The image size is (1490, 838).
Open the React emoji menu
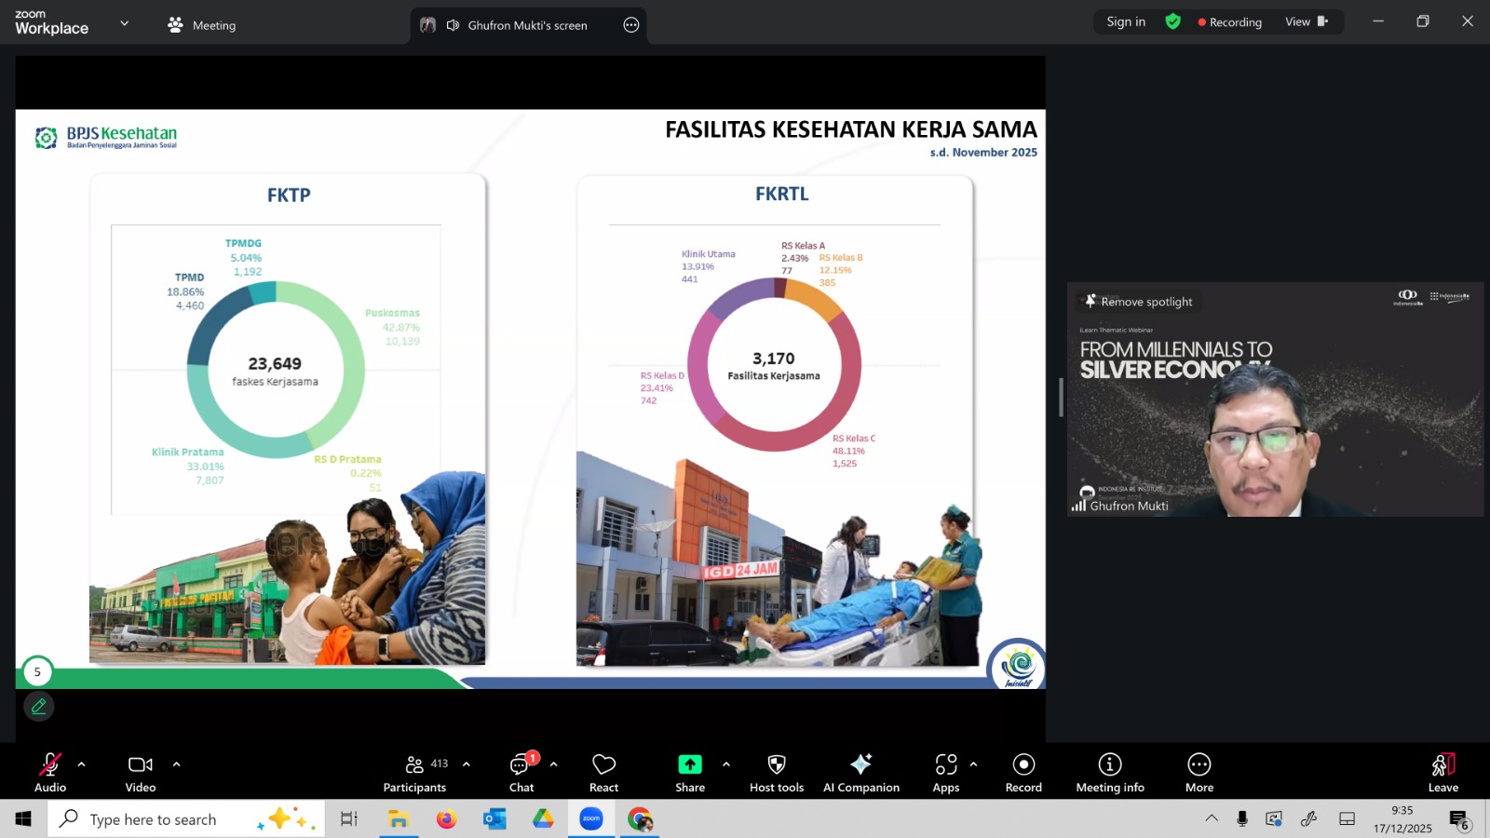[x=603, y=772]
